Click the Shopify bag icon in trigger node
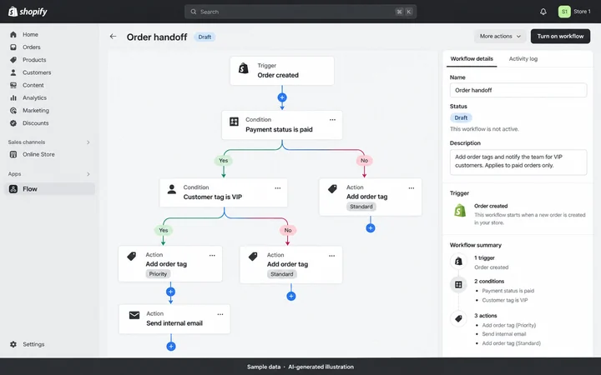This screenshot has width=601, height=375. 244,68
